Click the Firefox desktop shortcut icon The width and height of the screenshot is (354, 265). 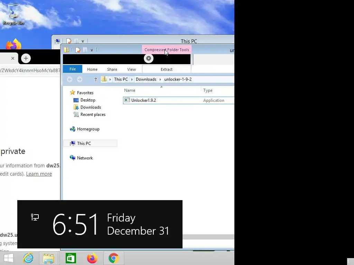[x=13, y=44]
